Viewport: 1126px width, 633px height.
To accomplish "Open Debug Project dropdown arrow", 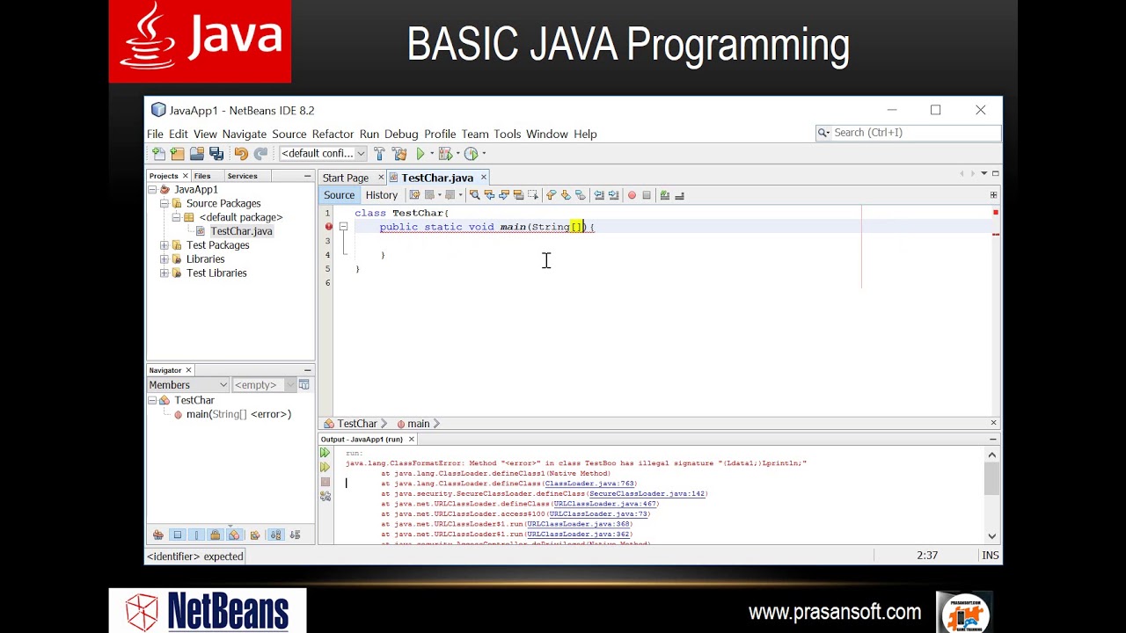I will [x=457, y=154].
